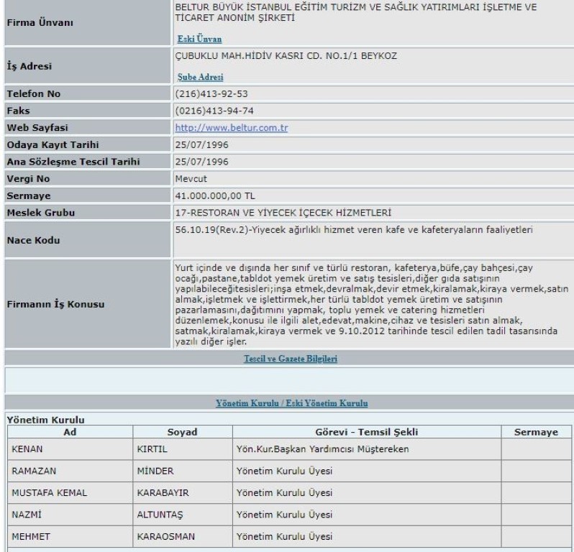Click the Ad column header

70,431
